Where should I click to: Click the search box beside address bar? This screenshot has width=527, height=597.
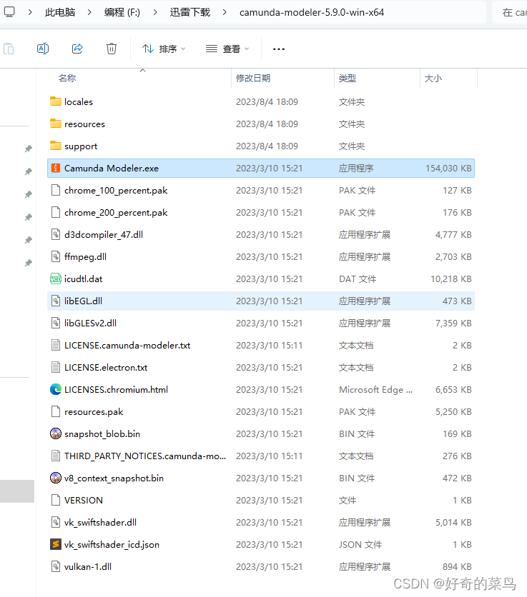click(x=510, y=13)
